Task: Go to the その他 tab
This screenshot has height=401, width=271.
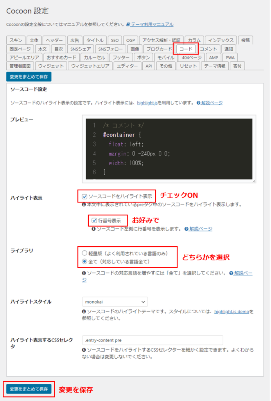Action: [166, 66]
